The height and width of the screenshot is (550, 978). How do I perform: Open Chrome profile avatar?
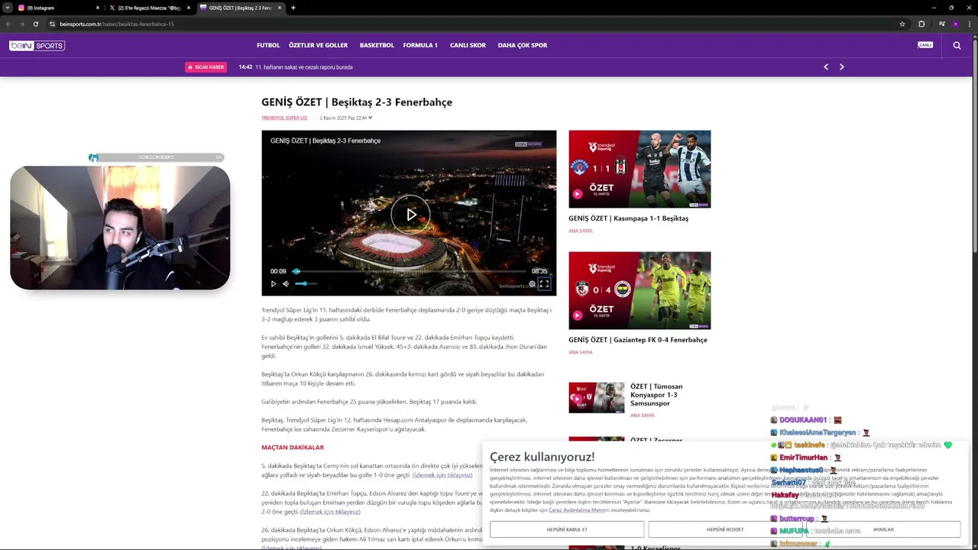956,24
